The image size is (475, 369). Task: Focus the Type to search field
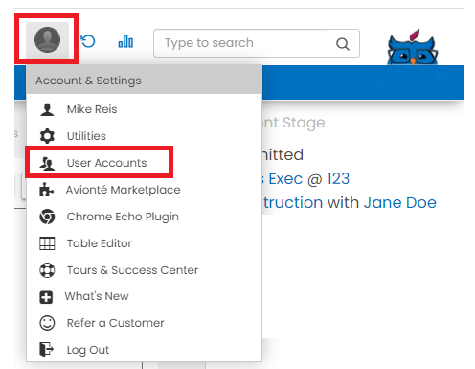pos(257,43)
